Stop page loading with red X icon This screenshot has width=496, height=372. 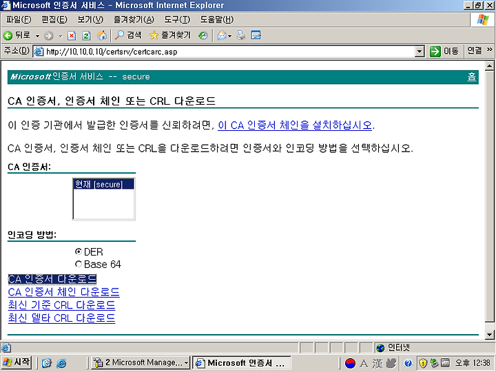click(x=72, y=36)
